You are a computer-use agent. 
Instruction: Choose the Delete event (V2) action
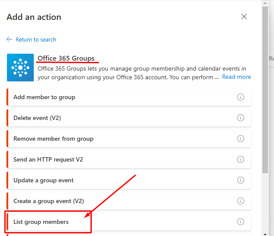click(129, 118)
